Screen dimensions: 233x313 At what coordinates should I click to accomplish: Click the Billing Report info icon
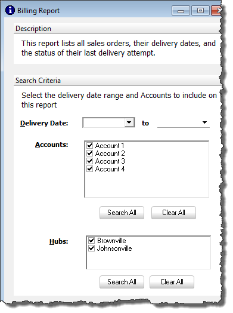coord(10,10)
